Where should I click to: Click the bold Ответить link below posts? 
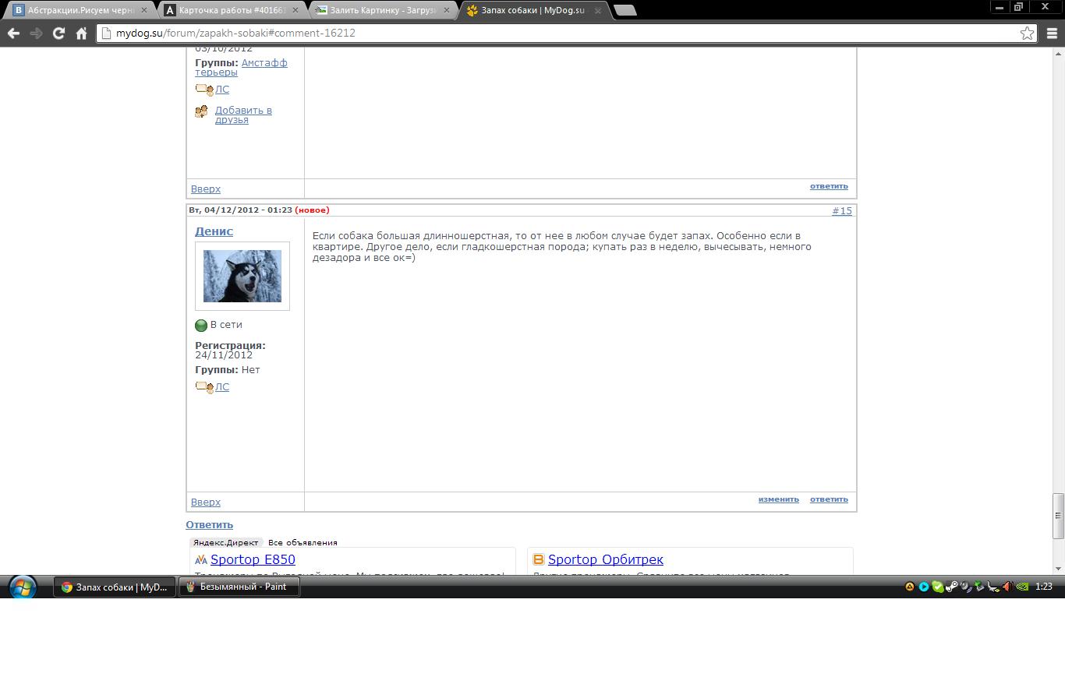click(x=209, y=524)
